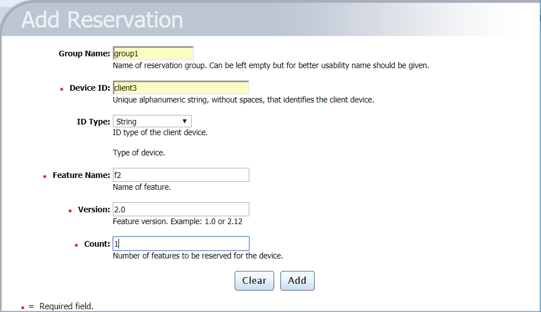
Task: Click into the Count field
Action: pyautogui.click(x=181, y=244)
